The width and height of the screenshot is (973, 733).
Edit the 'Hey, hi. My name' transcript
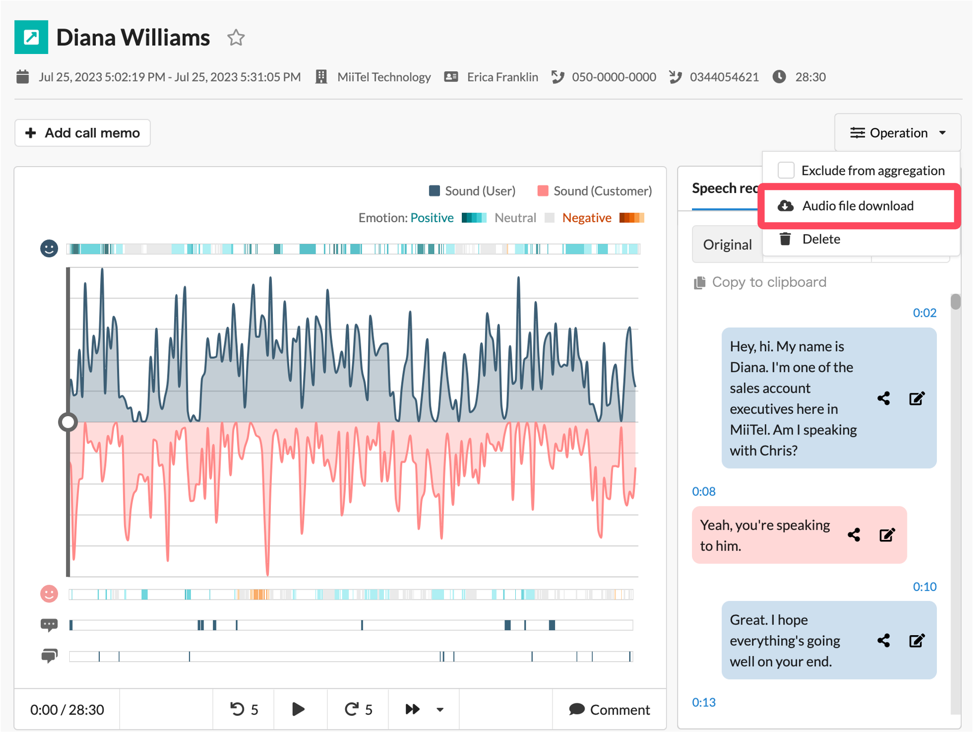(x=916, y=398)
